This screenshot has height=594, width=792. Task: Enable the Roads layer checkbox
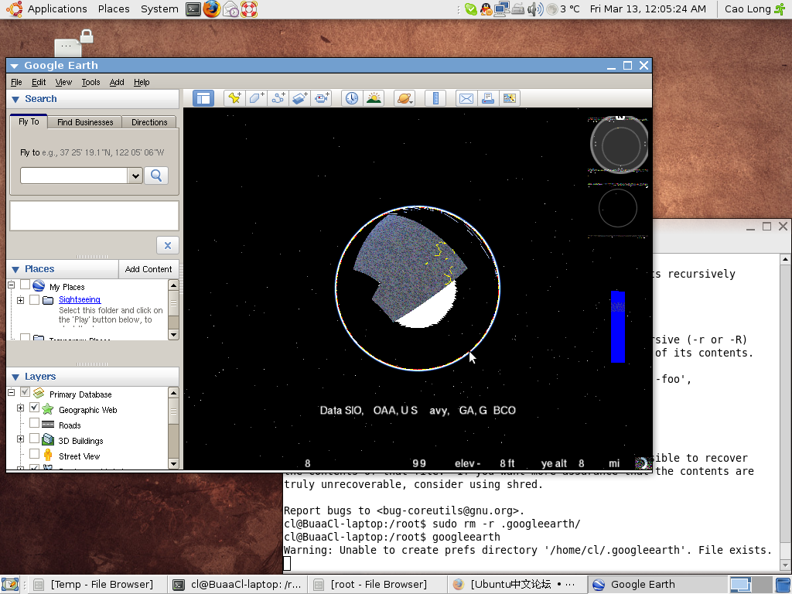(x=34, y=423)
